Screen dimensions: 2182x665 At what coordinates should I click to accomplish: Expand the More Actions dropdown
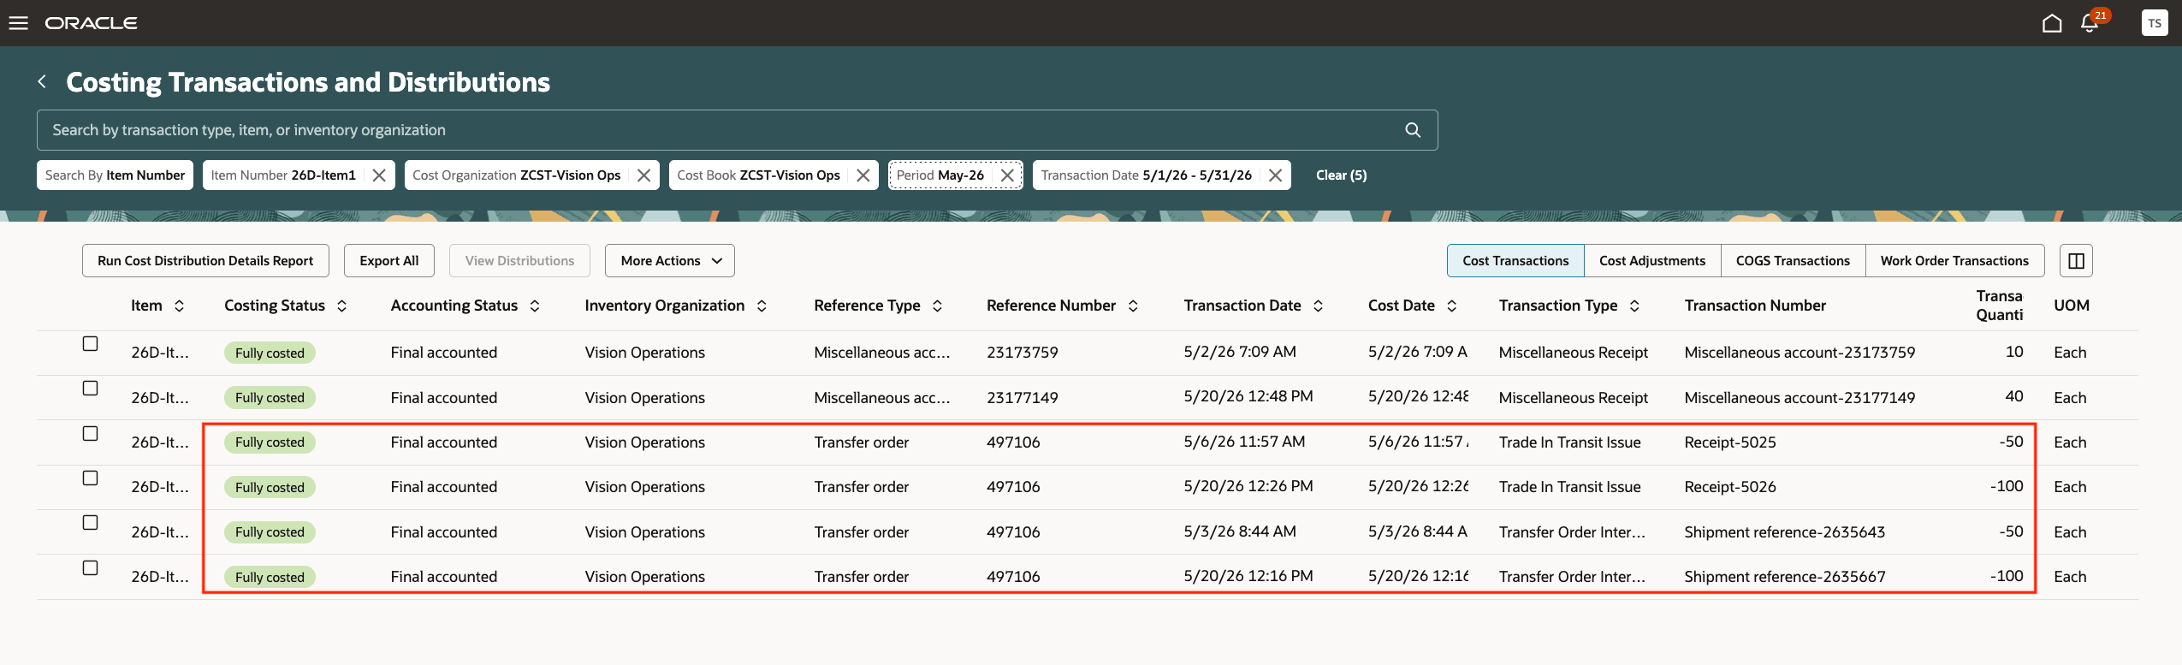(x=670, y=261)
